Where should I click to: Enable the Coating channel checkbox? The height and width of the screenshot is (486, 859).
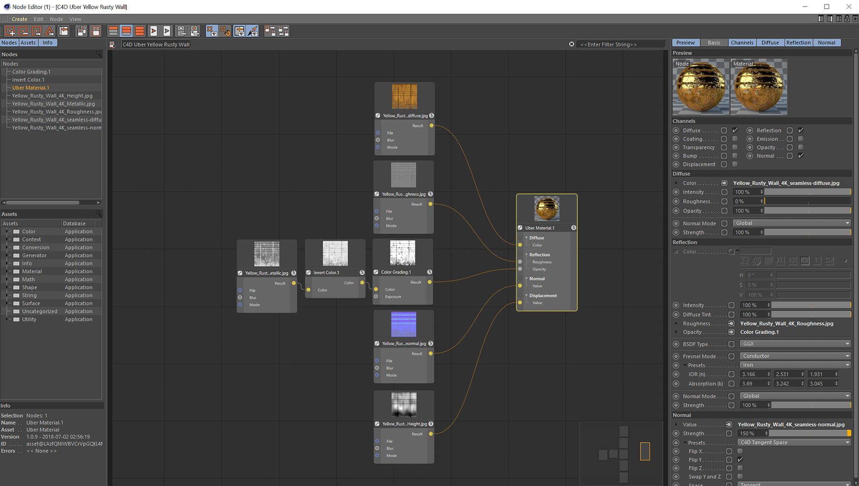(735, 139)
